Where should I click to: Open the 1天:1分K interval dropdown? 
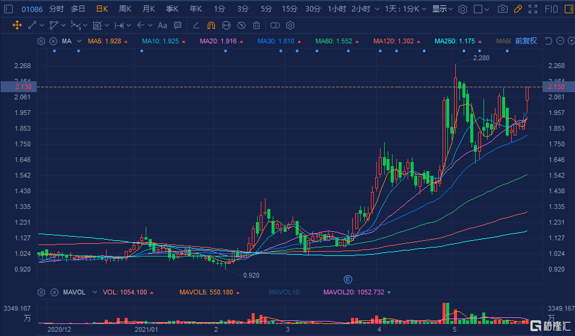406,9
